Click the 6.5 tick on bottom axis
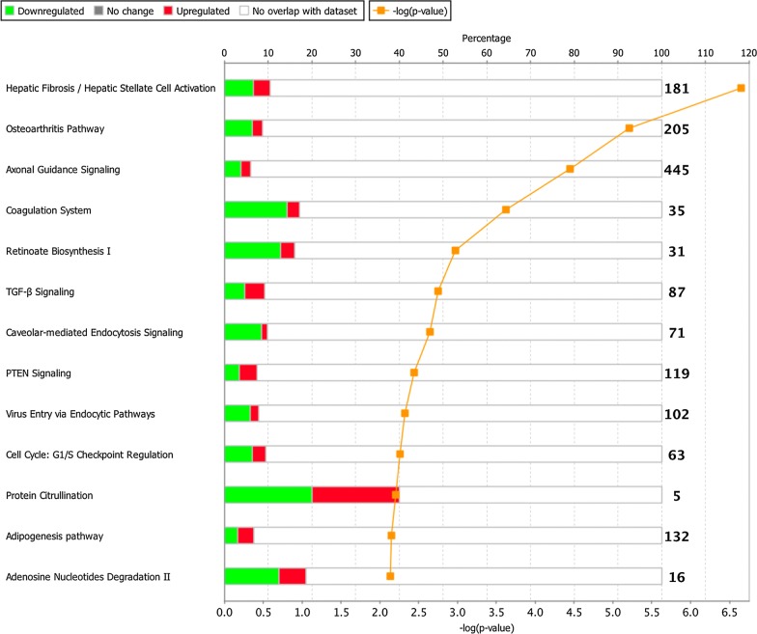Image resolution: width=757 pixels, height=634 pixels. 729,612
